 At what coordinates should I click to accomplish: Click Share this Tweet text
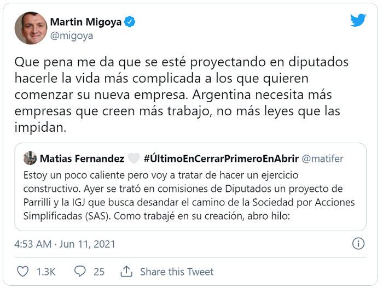[177, 272]
